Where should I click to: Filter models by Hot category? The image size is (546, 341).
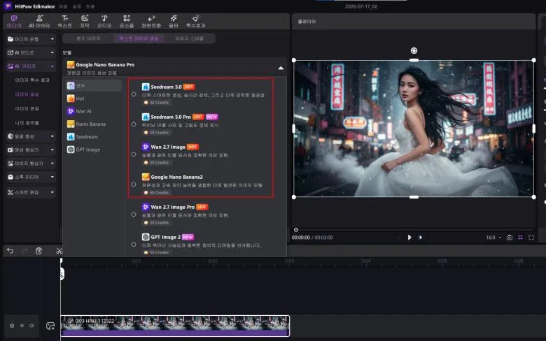point(93,99)
